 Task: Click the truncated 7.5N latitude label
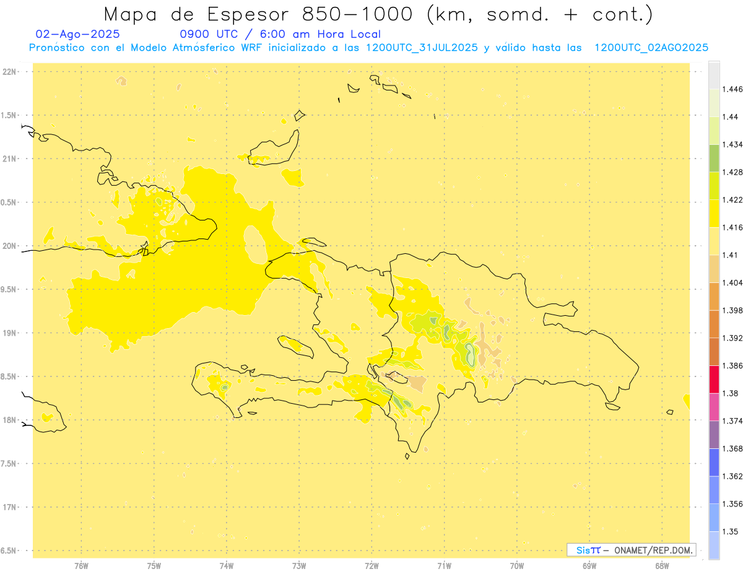[x=9, y=463]
